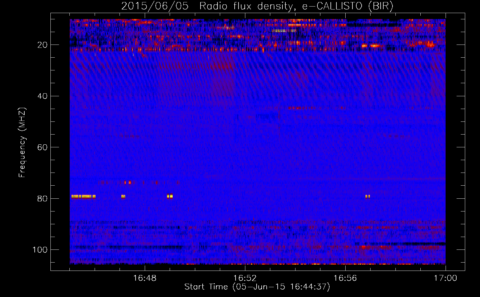Click the "60" frequency tick label
The image size is (480, 297).
tap(42, 147)
